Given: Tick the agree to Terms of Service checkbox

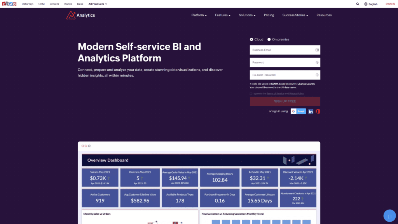Looking at the screenshot, I should 251,94.
